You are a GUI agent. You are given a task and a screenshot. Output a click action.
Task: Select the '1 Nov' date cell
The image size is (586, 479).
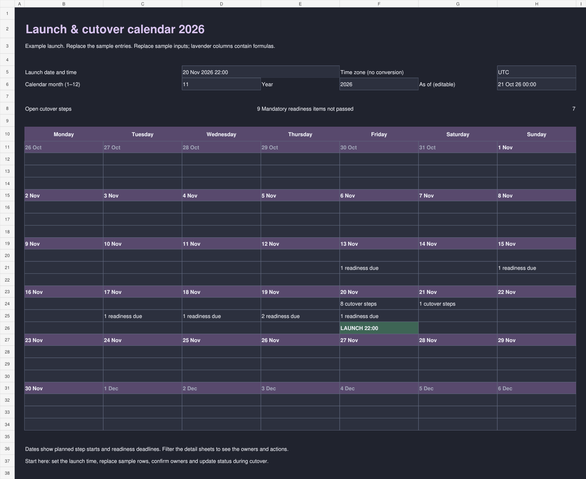(537, 147)
